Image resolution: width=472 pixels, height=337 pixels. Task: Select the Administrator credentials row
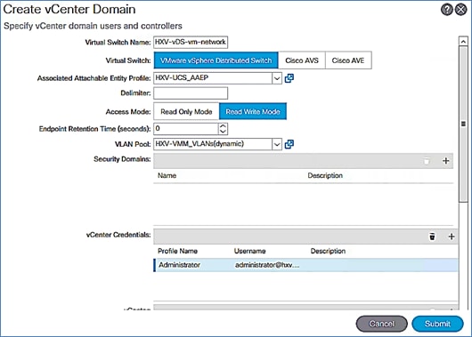306,265
